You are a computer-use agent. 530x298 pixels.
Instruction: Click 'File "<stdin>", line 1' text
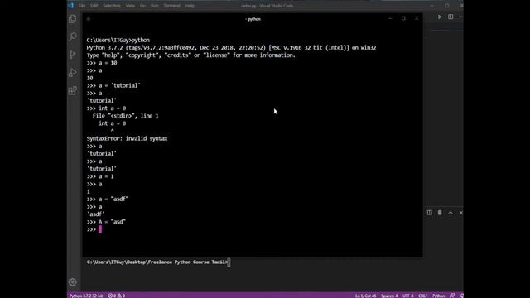click(x=125, y=116)
